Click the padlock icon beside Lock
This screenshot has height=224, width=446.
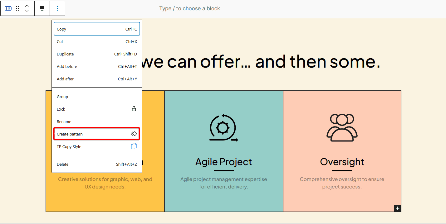click(x=134, y=109)
